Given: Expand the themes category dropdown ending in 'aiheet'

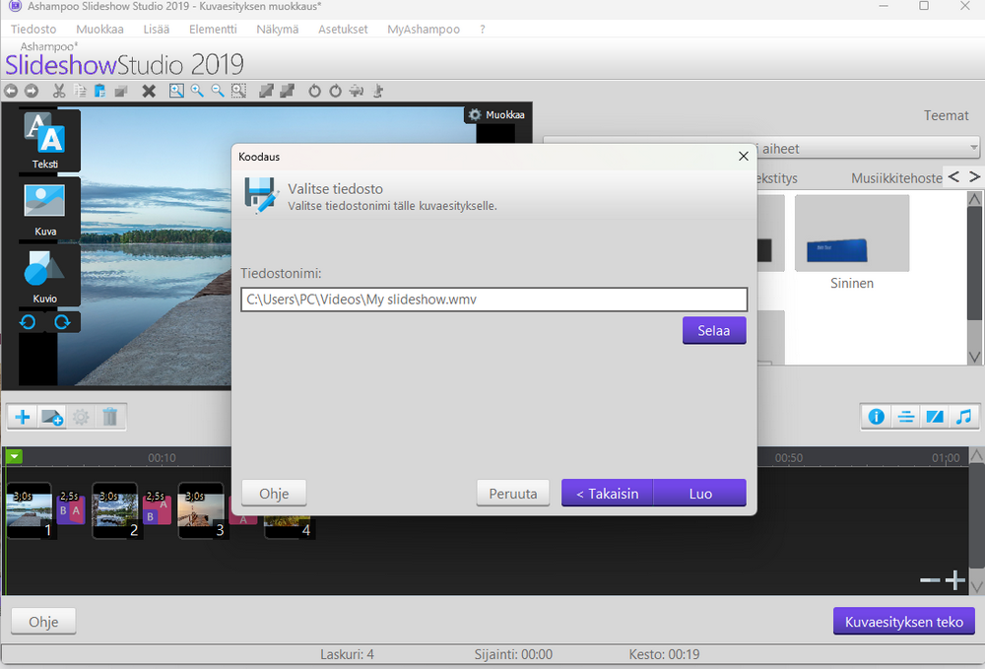Looking at the screenshot, I should (x=760, y=148).
